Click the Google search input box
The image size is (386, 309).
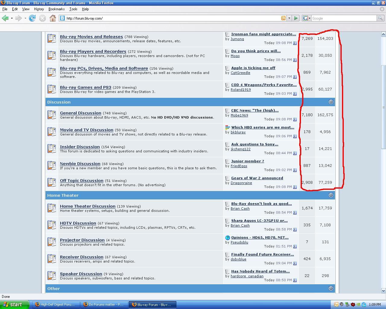[x=344, y=18]
